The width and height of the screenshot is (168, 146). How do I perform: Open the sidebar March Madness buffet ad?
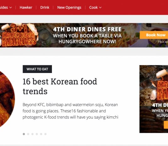pos(154,99)
